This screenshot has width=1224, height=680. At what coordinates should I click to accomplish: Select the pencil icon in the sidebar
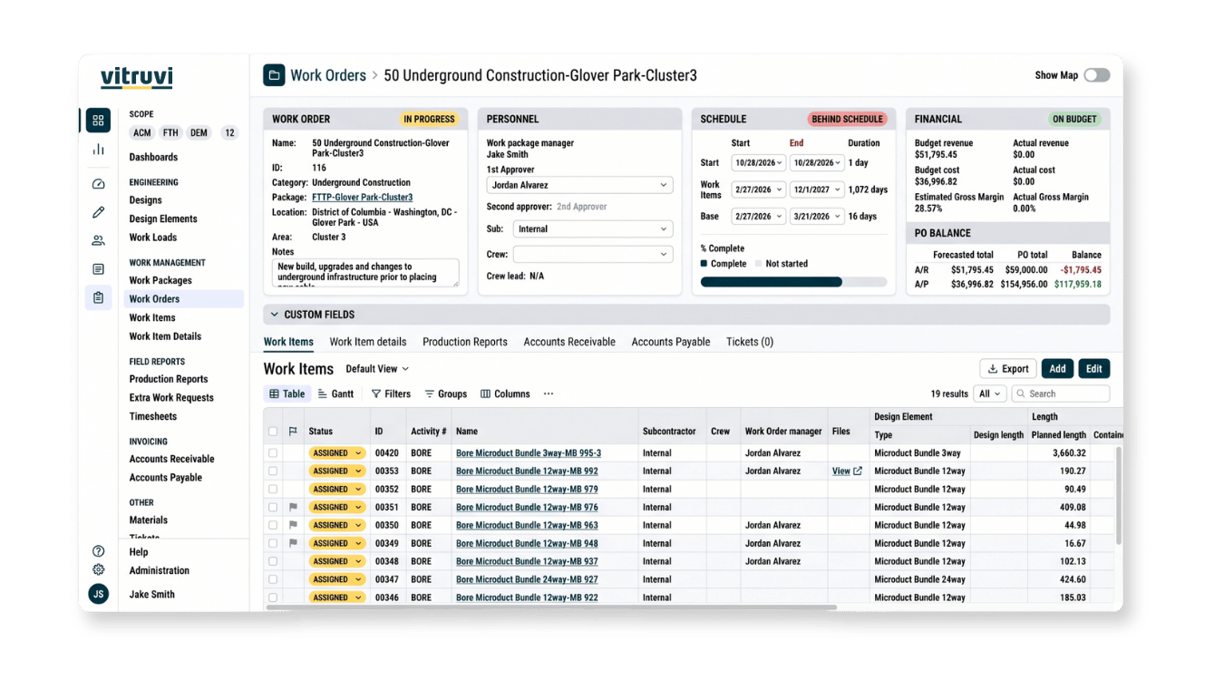98,212
